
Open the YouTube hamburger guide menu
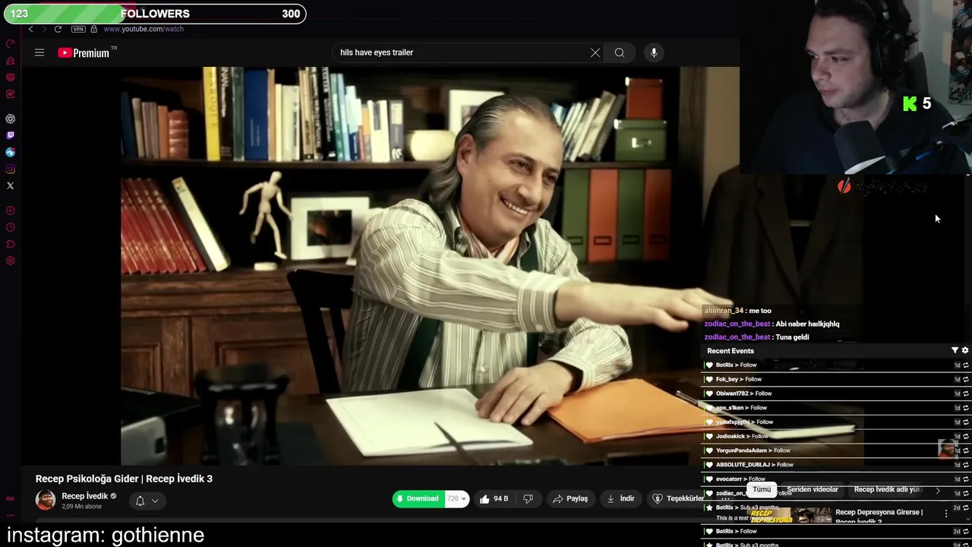(39, 52)
